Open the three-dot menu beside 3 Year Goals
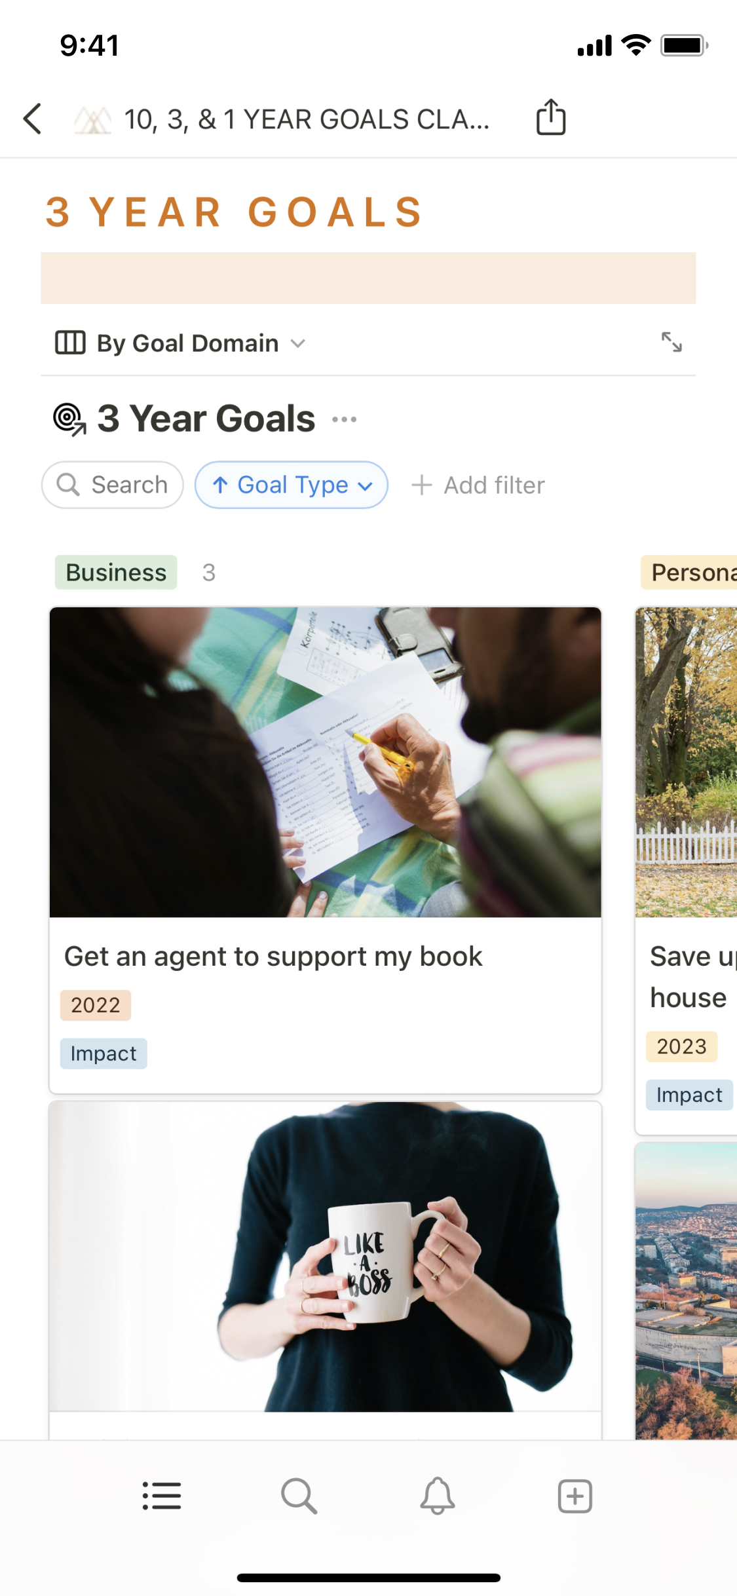Viewport: 737px width, 1596px height. coord(345,419)
